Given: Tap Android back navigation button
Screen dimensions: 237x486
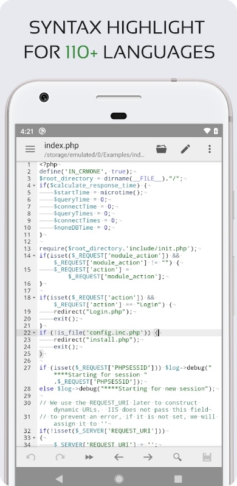Looking at the screenshot, I should pyautogui.click(x=59, y=479).
